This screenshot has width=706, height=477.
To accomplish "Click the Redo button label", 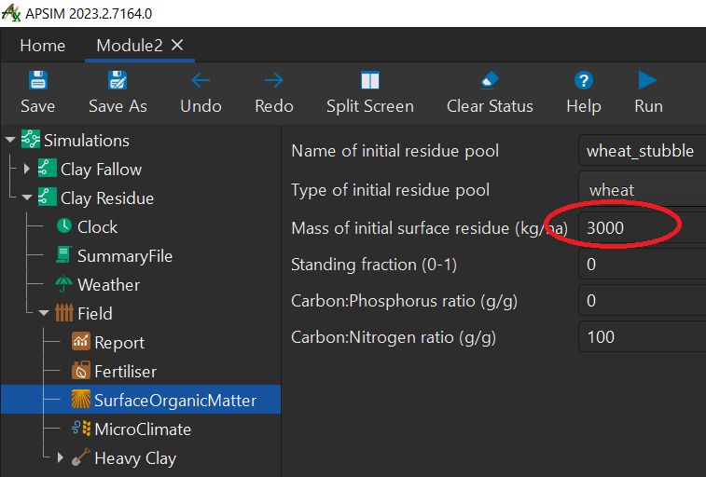I will tap(274, 106).
